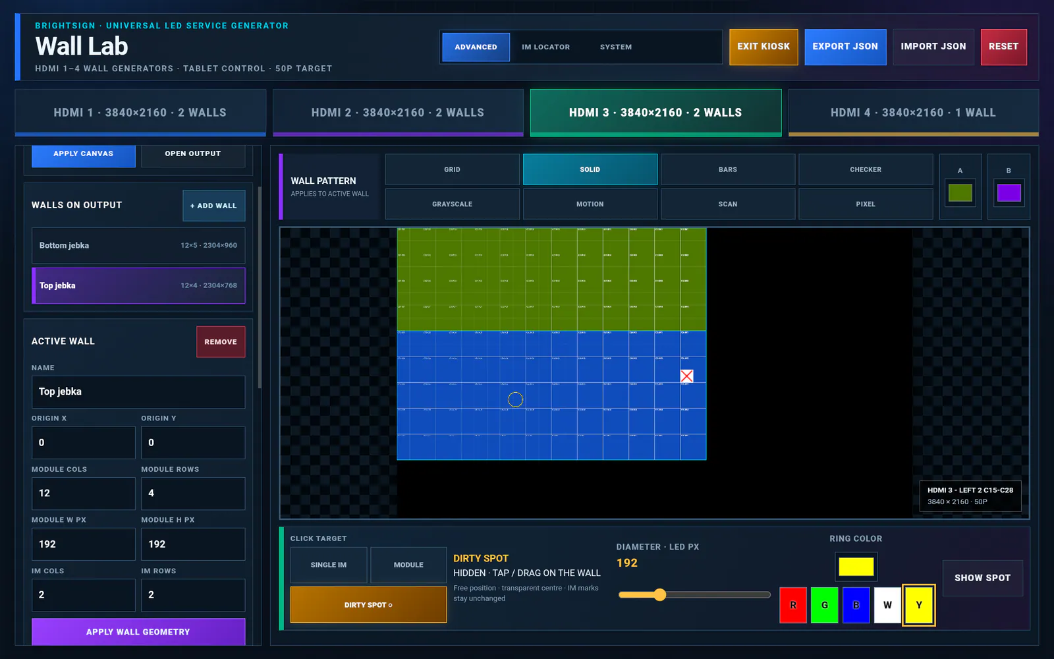This screenshot has height=659, width=1054.
Task: Pick red R ring color
Action: (792, 605)
